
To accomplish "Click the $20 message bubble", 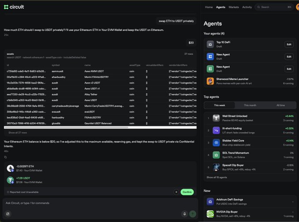I will coord(191,43).
